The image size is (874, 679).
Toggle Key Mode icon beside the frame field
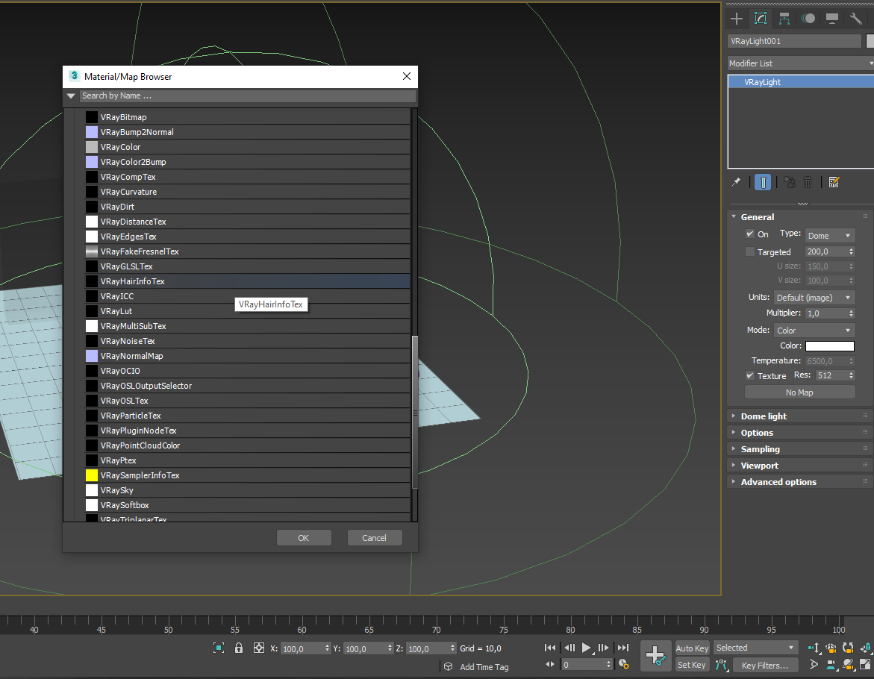tap(549, 664)
